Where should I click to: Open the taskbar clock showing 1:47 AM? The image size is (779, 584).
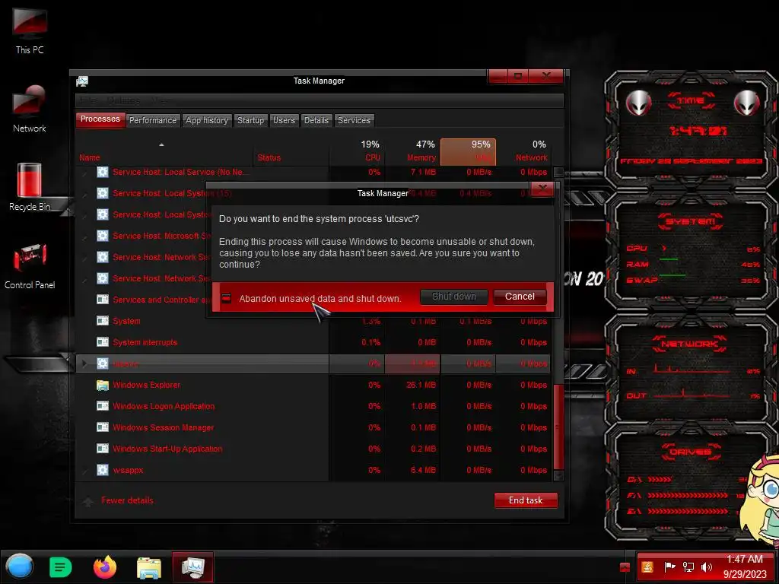point(744,567)
